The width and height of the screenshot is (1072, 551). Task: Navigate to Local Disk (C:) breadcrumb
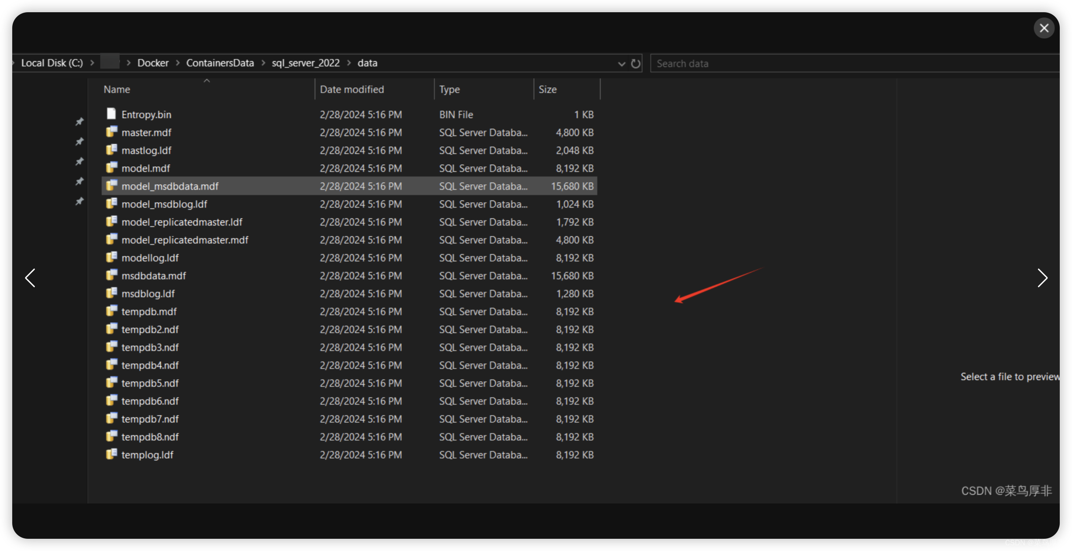(x=52, y=63)
